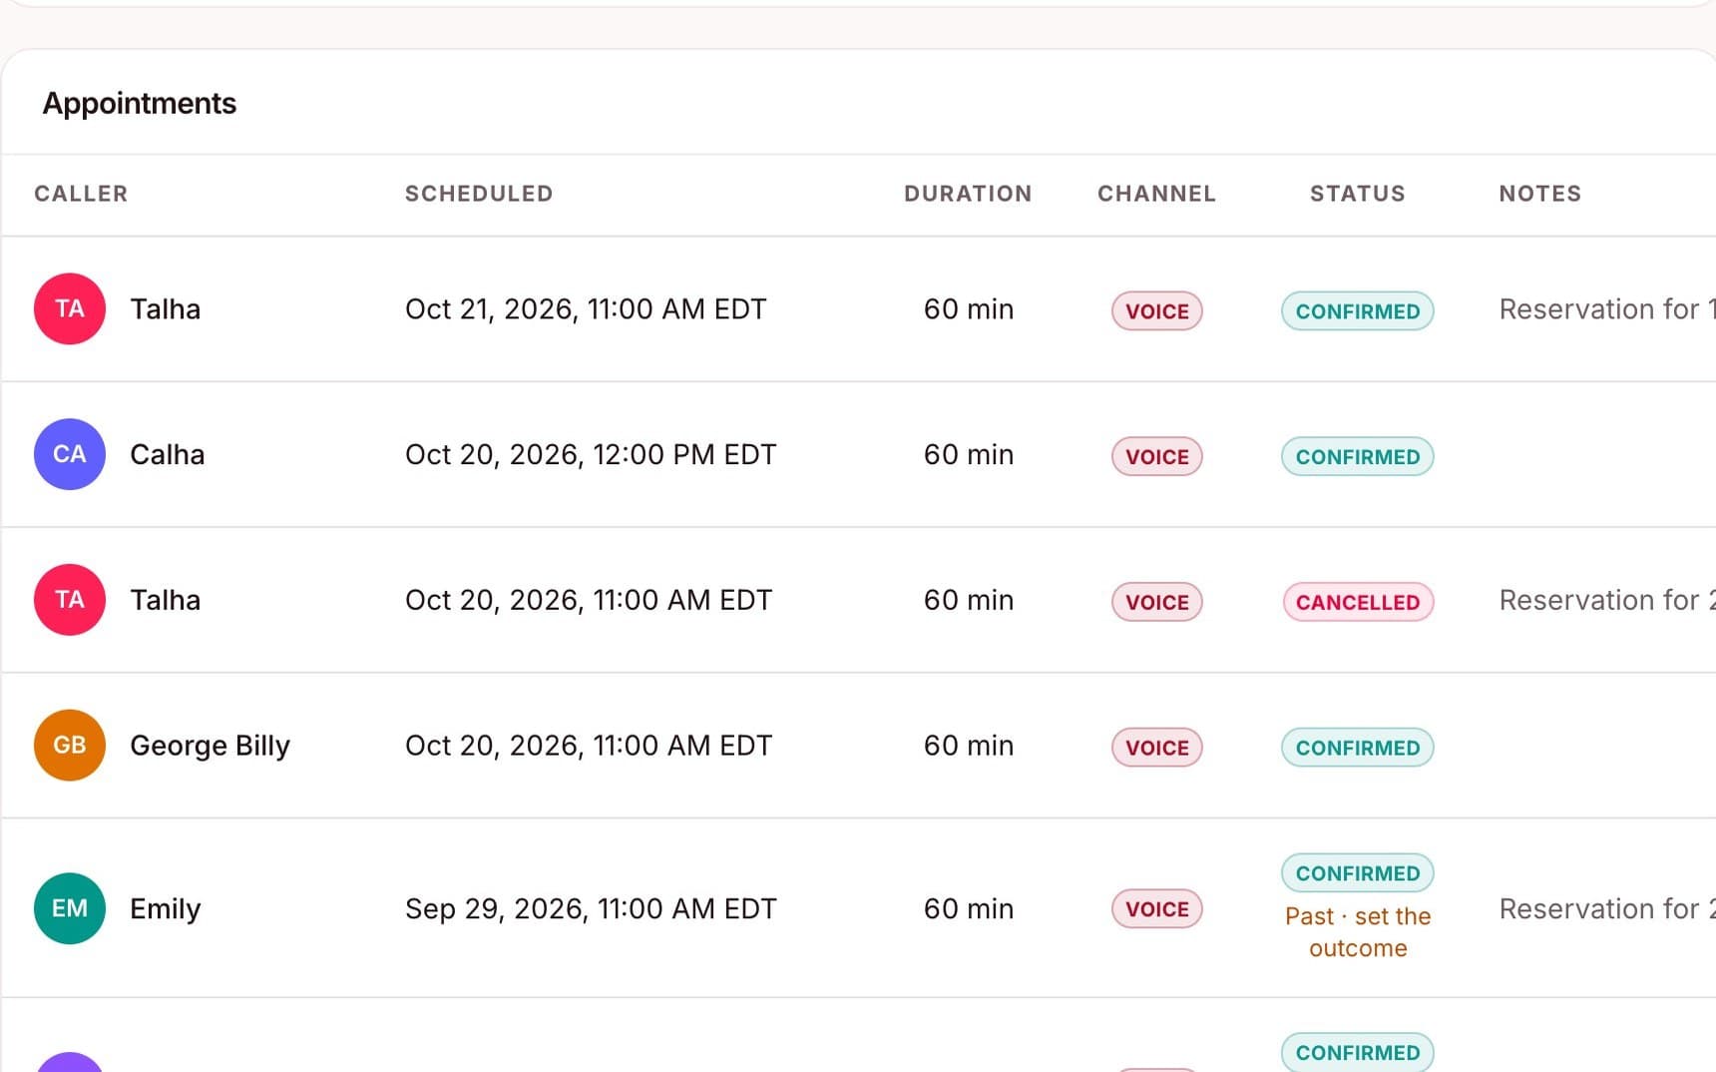This screenshot has width=1716, height=1072.
Task: Click the reservation note in Emily's row
Action: tap(1607, 908)
